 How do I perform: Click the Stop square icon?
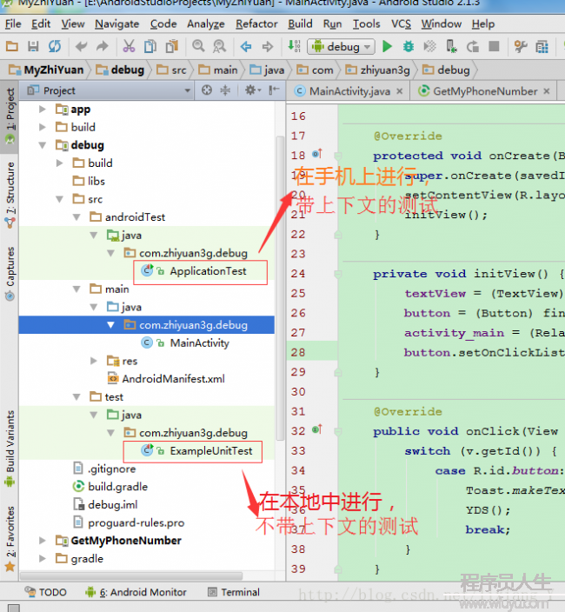(494, 46)
